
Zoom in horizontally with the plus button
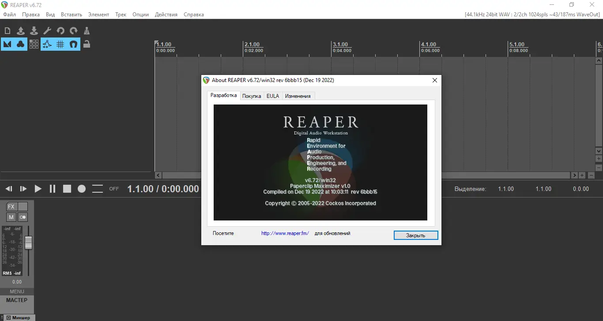point(582,175)
